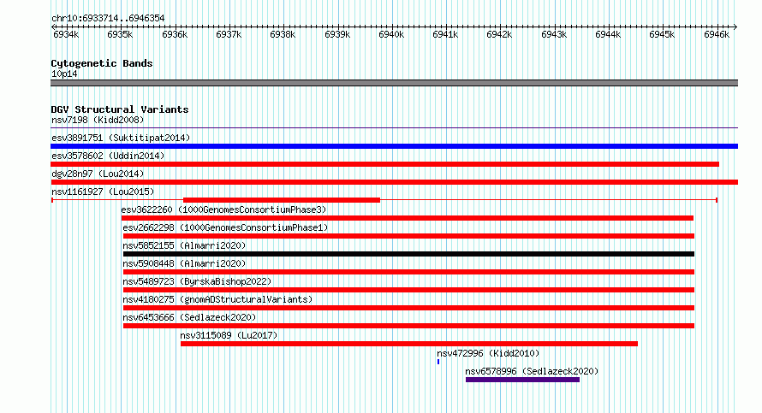Click the Cytogenetic Bands track title
Screen dimensions: 762x413
[102, 63]
